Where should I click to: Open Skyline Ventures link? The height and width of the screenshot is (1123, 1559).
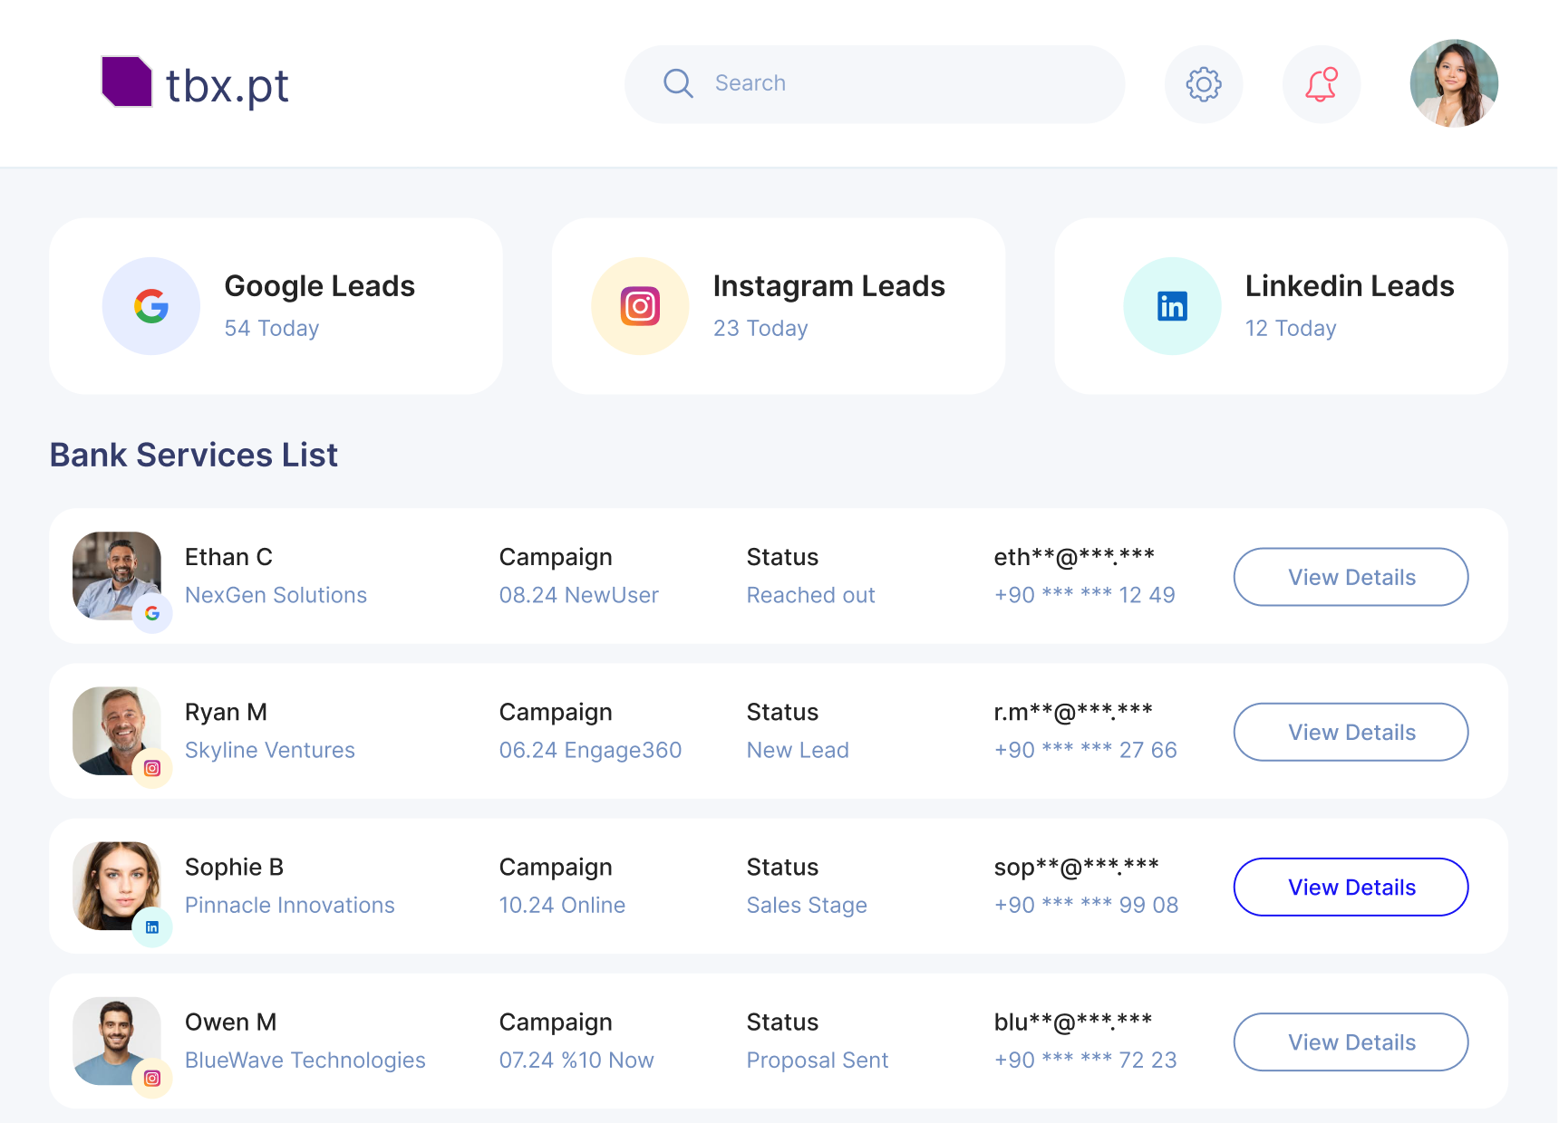[269, 750]
